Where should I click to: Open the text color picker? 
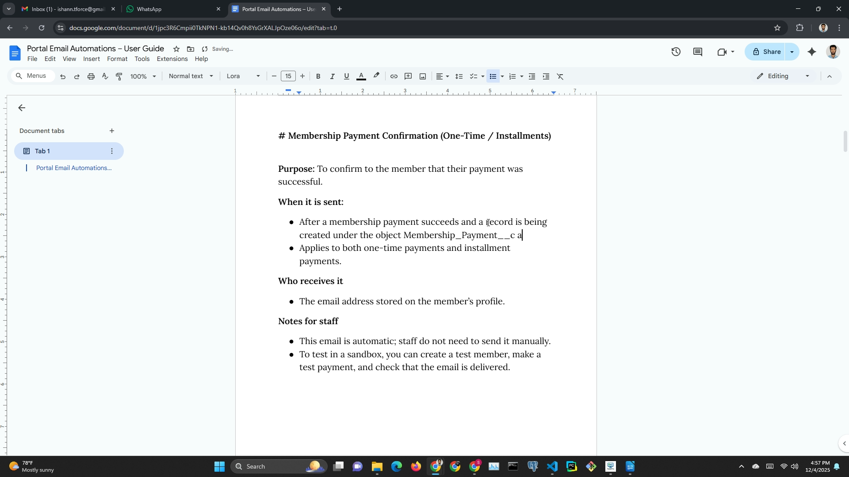(x=361, y=76)
